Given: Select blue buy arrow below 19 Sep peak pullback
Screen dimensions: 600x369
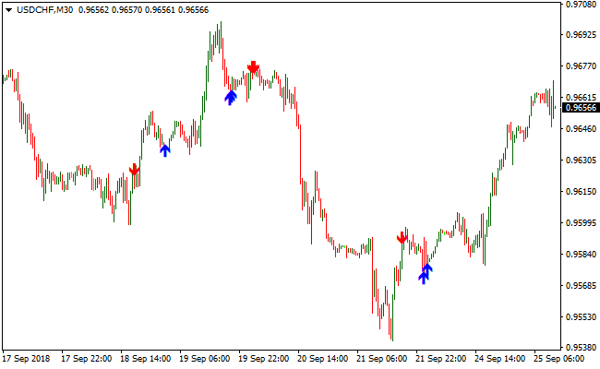Looking at the screenshot, I should 231,98.
